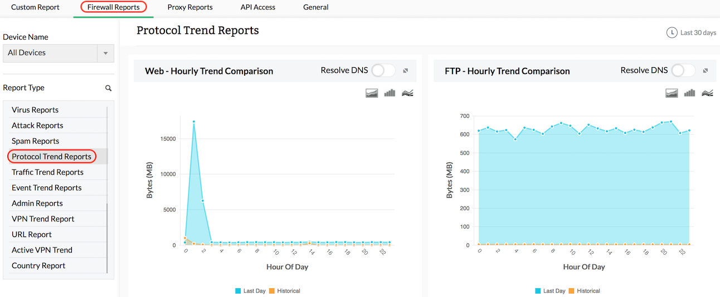Open Traffic Trend Reports
Screen dimensions: 720x297
click(x=47, y=172)
